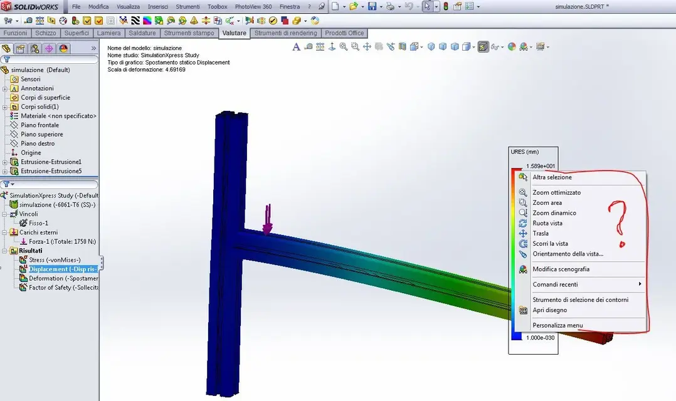Viewport: 676px width, 401px height.
Task: Open Edit Appearance color ball icon
Action: click(x=512, y=46)
